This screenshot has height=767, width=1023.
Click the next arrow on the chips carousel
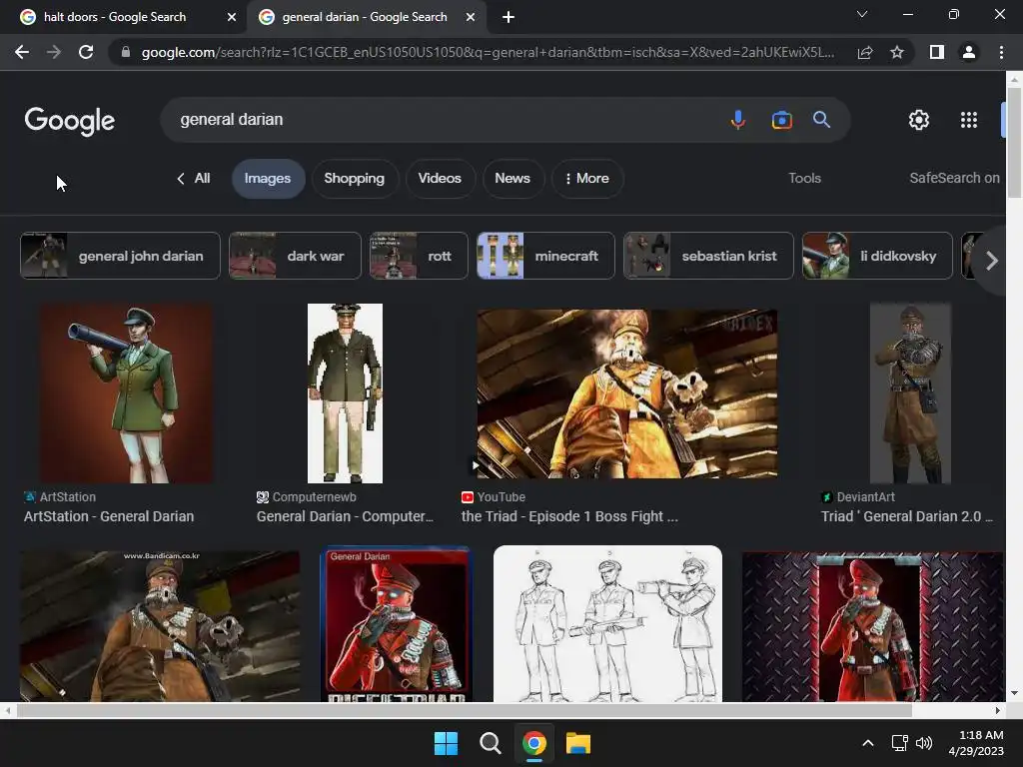pyautogui.click(x=992, y=261)
